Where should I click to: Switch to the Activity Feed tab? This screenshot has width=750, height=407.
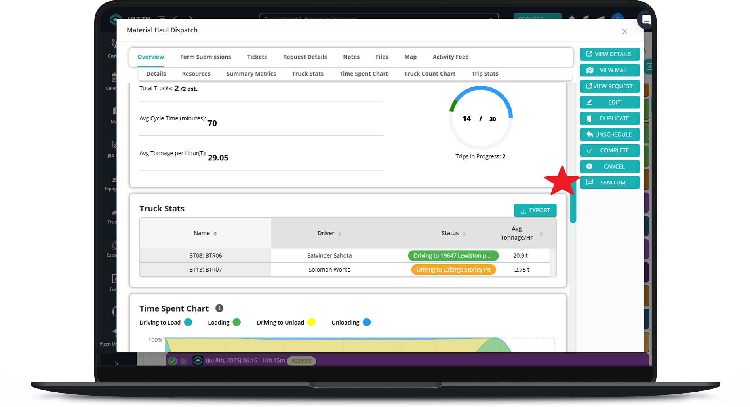pyautogui.click(x=450, y=57)
